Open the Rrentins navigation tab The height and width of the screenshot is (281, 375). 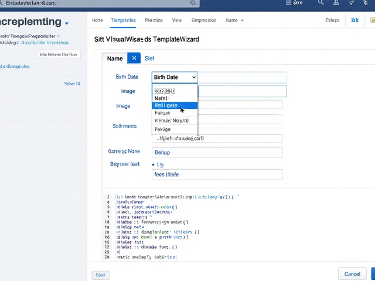(x=154, y=20)
